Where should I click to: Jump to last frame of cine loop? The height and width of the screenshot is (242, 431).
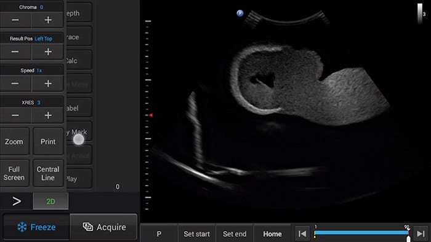point(421,234)
